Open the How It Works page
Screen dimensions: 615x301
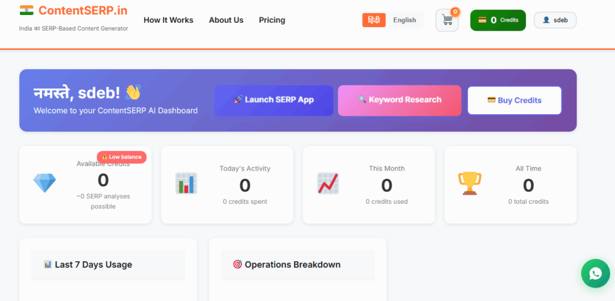pyautogui.click(x=168, y=20)
